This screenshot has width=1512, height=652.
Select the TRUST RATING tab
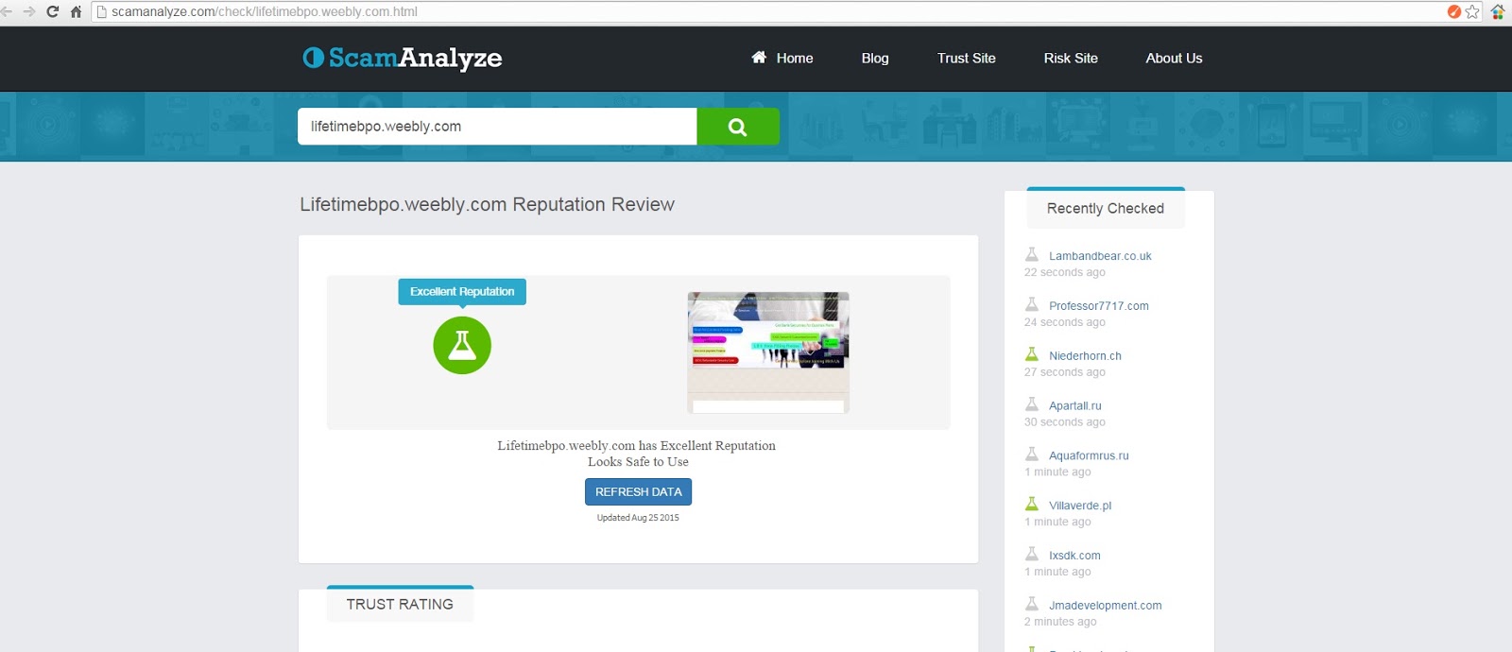click(400, 604)
